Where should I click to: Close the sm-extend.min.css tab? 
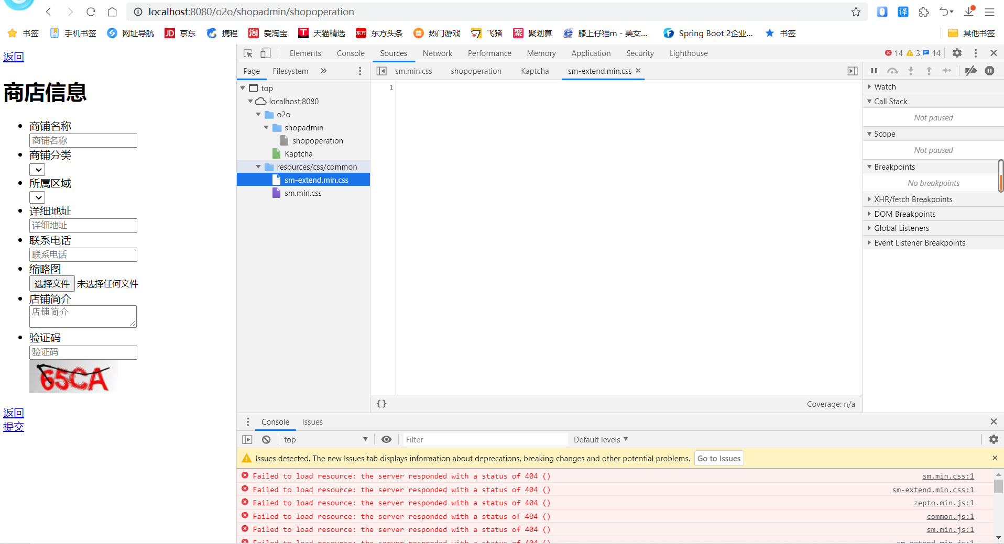pos(638,70)
